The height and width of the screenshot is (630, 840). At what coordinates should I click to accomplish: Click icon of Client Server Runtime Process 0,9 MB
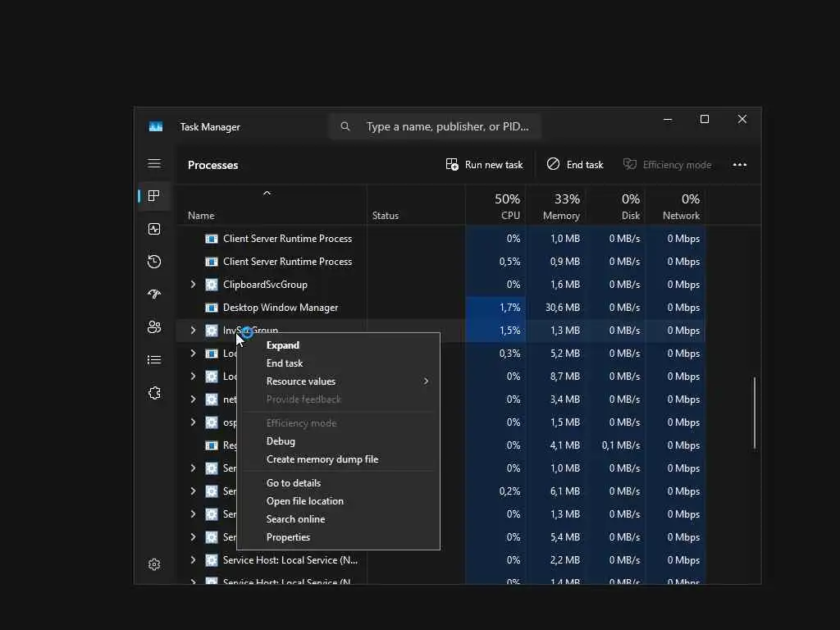click(212, 262)
